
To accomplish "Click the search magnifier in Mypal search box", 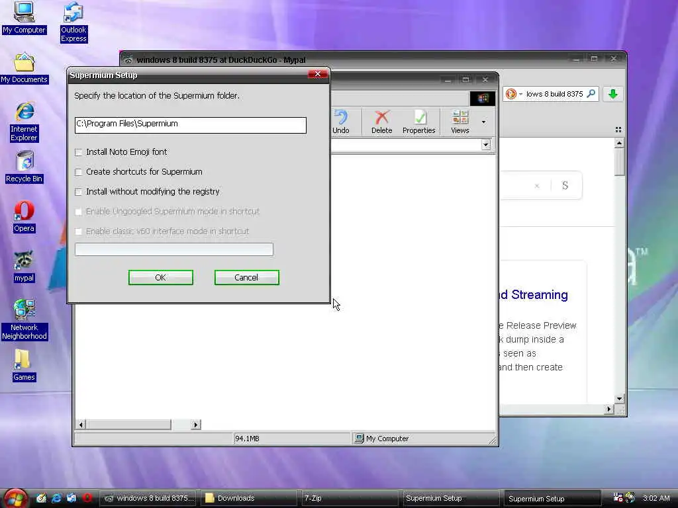I will point(591,93).
